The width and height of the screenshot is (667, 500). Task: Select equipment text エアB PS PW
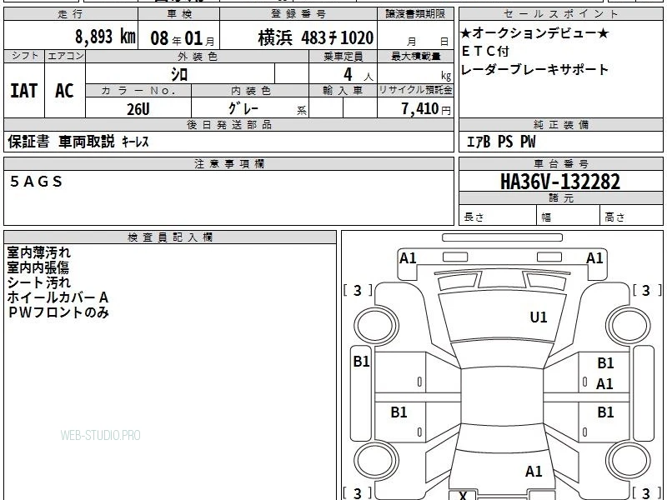[501, 142]
